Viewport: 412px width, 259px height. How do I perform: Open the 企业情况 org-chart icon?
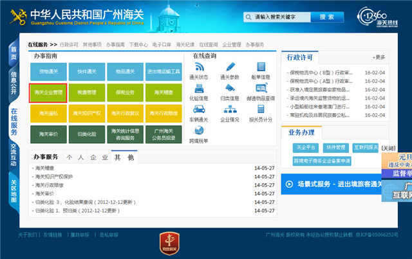(x=230, y=109)
